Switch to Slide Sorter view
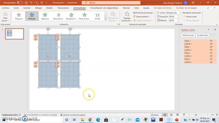The height and width of the screenshot is (123, 219). click(171, 115)
